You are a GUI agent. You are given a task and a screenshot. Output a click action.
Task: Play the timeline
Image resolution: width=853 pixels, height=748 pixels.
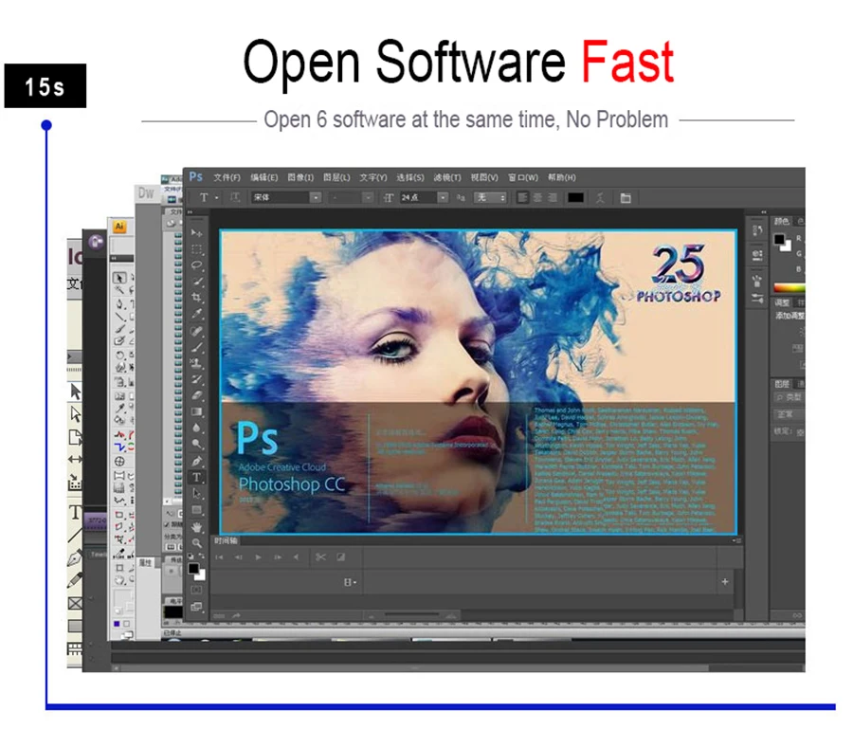[259, 557]
